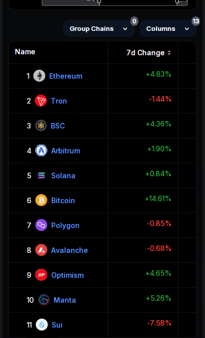The image size is (205, 338).
Task: Open the Polygon chain link
Action: click(65, 225)
